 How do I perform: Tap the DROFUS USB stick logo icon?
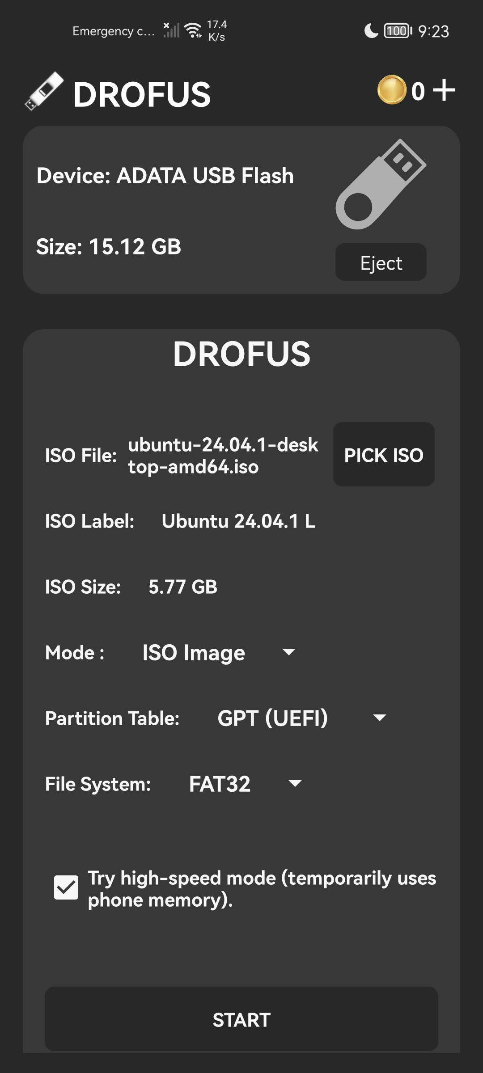44,91
